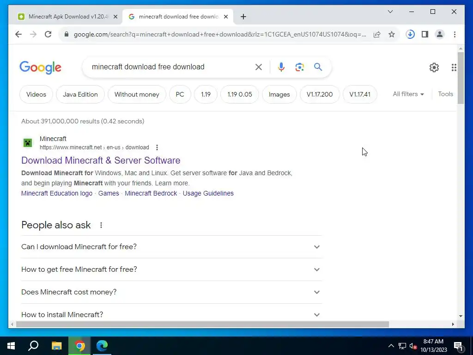Open the All filters dropdown

pos(408,94)
